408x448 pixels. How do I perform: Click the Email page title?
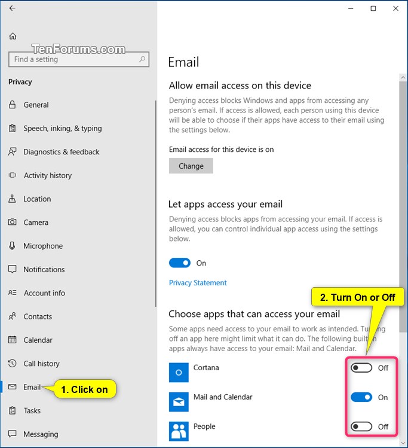183,62
